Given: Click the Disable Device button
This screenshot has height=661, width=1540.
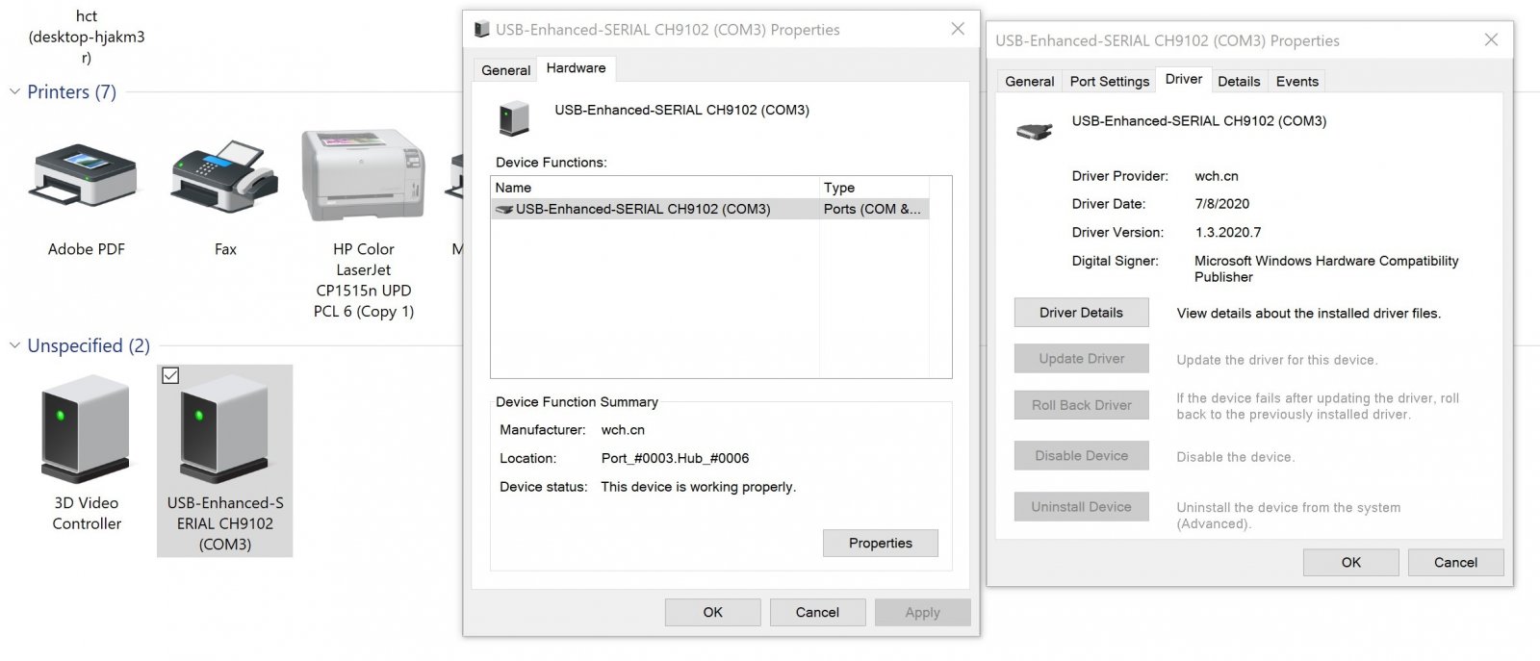Looking at the screenshot, I should [x=1081, y=456].
